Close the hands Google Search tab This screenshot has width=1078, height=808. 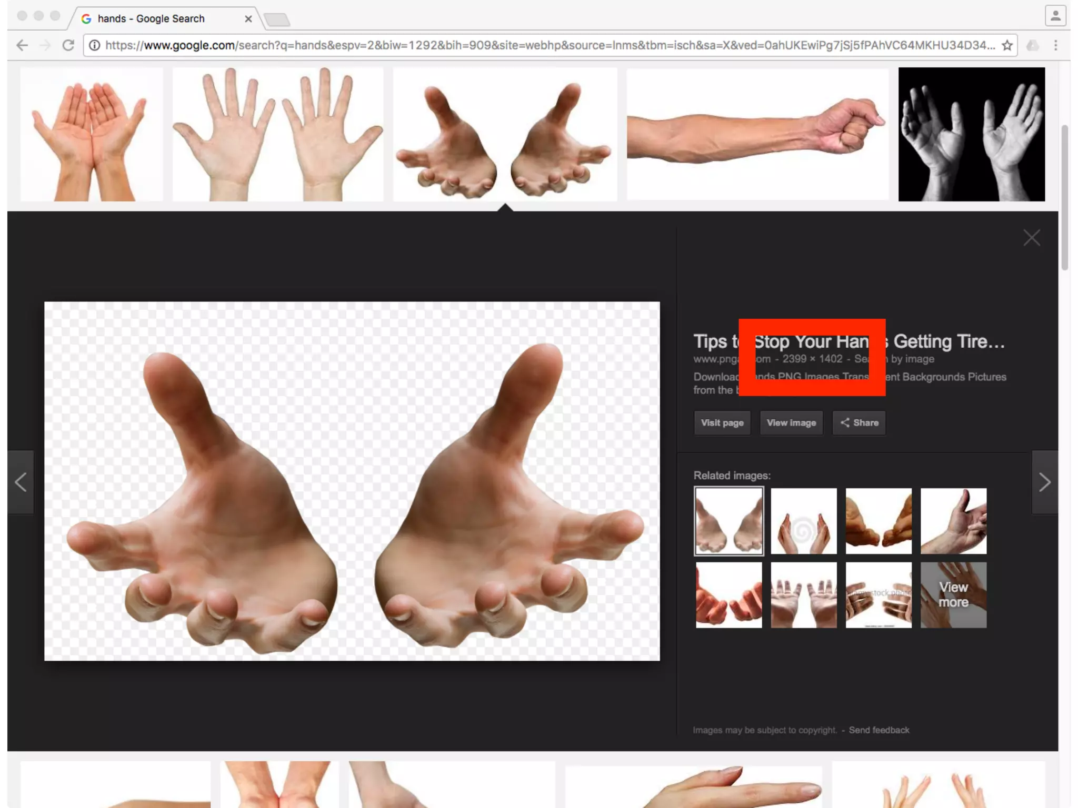tap(248, 19)
